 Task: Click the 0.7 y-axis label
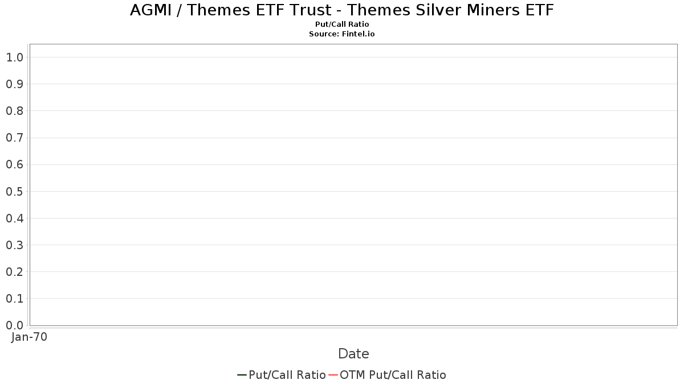[14, 138]
